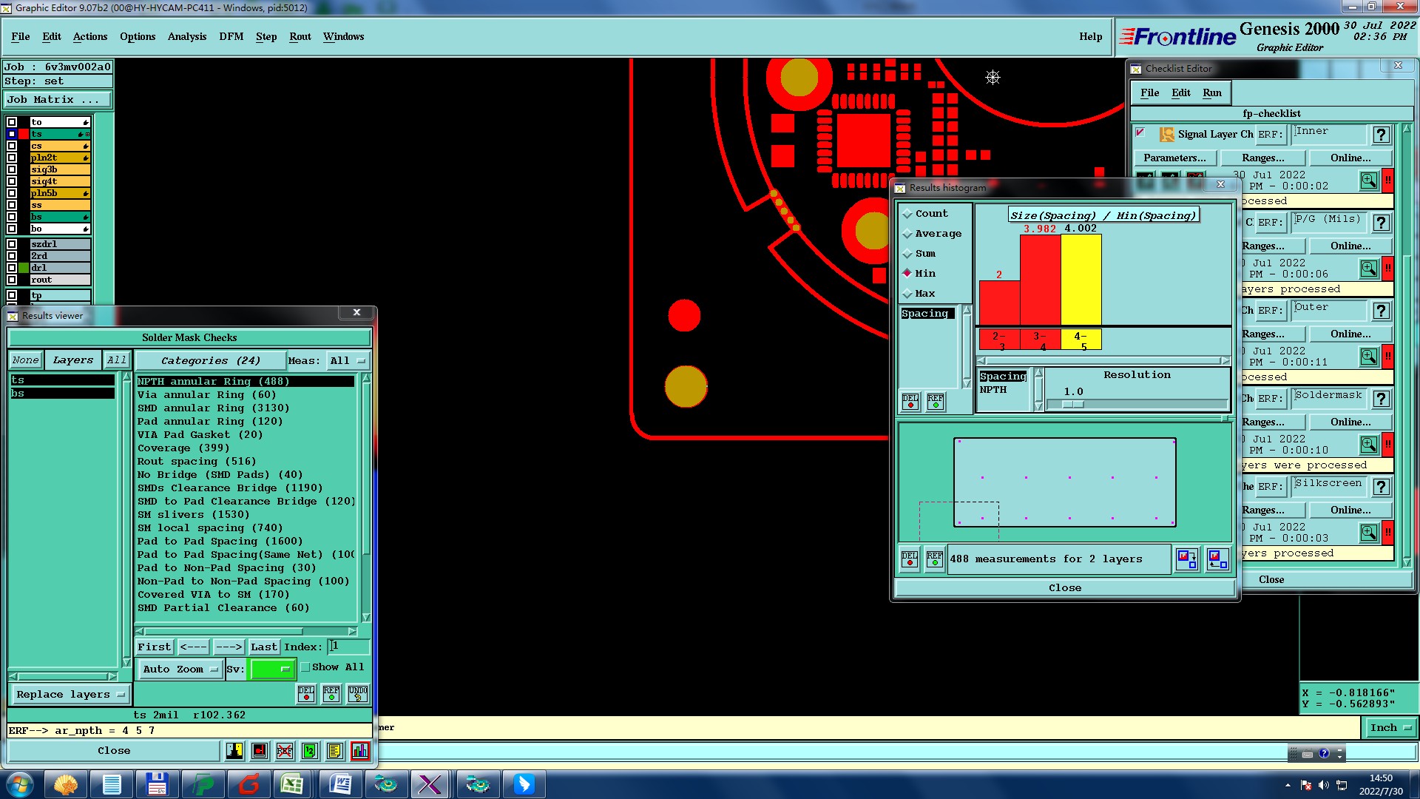
Task: Click histogram import icon with left arrow
Action: [1217, 559]
